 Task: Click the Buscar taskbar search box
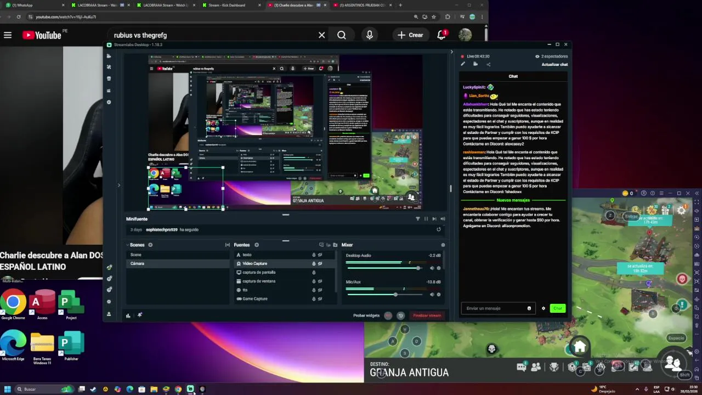click(44, 389)
